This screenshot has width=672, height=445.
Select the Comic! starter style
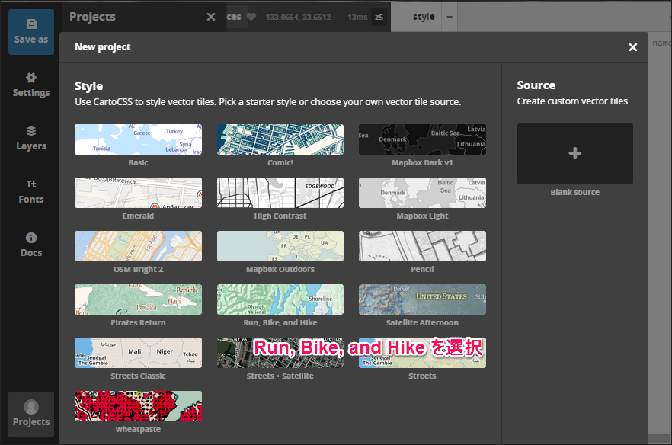coord(280,139)
